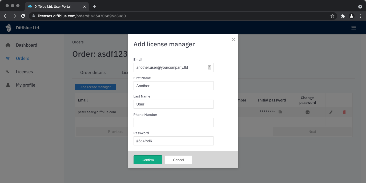Image resolution: width=366 pixels, height=183 pixels.
Task: Expand the tab search dropdown arrow
Action: pyautogui.click(x=360, y=6)
